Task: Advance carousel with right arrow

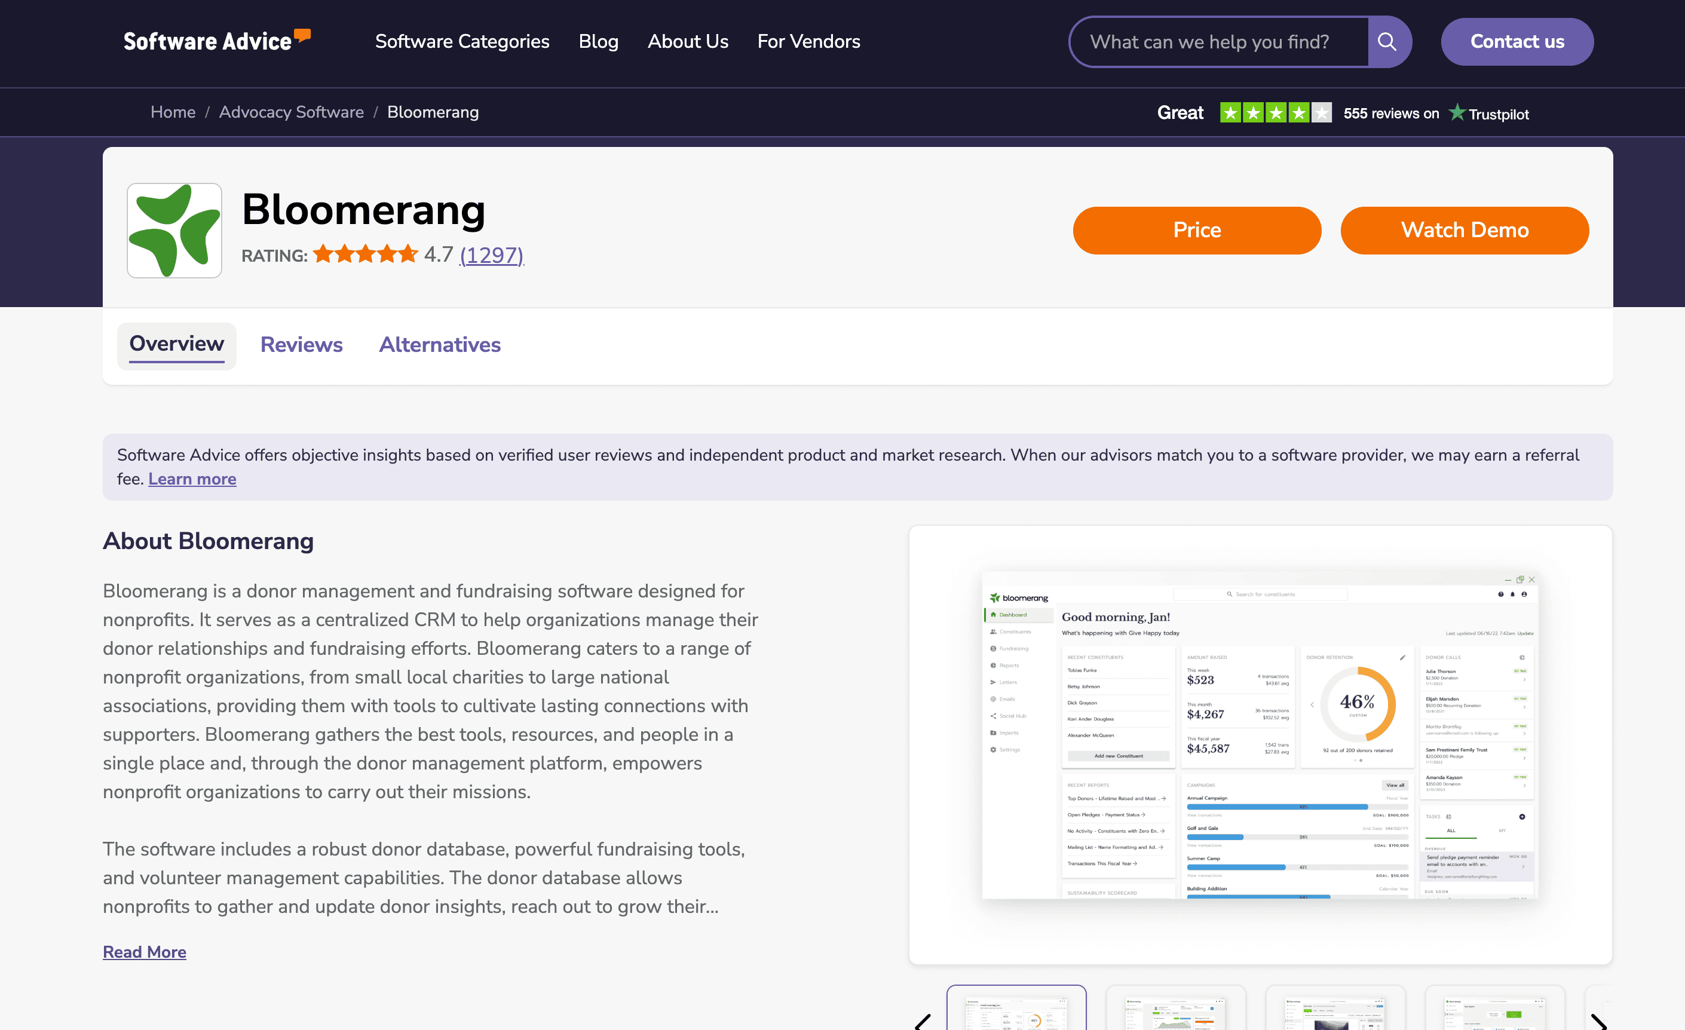Action: pos(1598,1021)
